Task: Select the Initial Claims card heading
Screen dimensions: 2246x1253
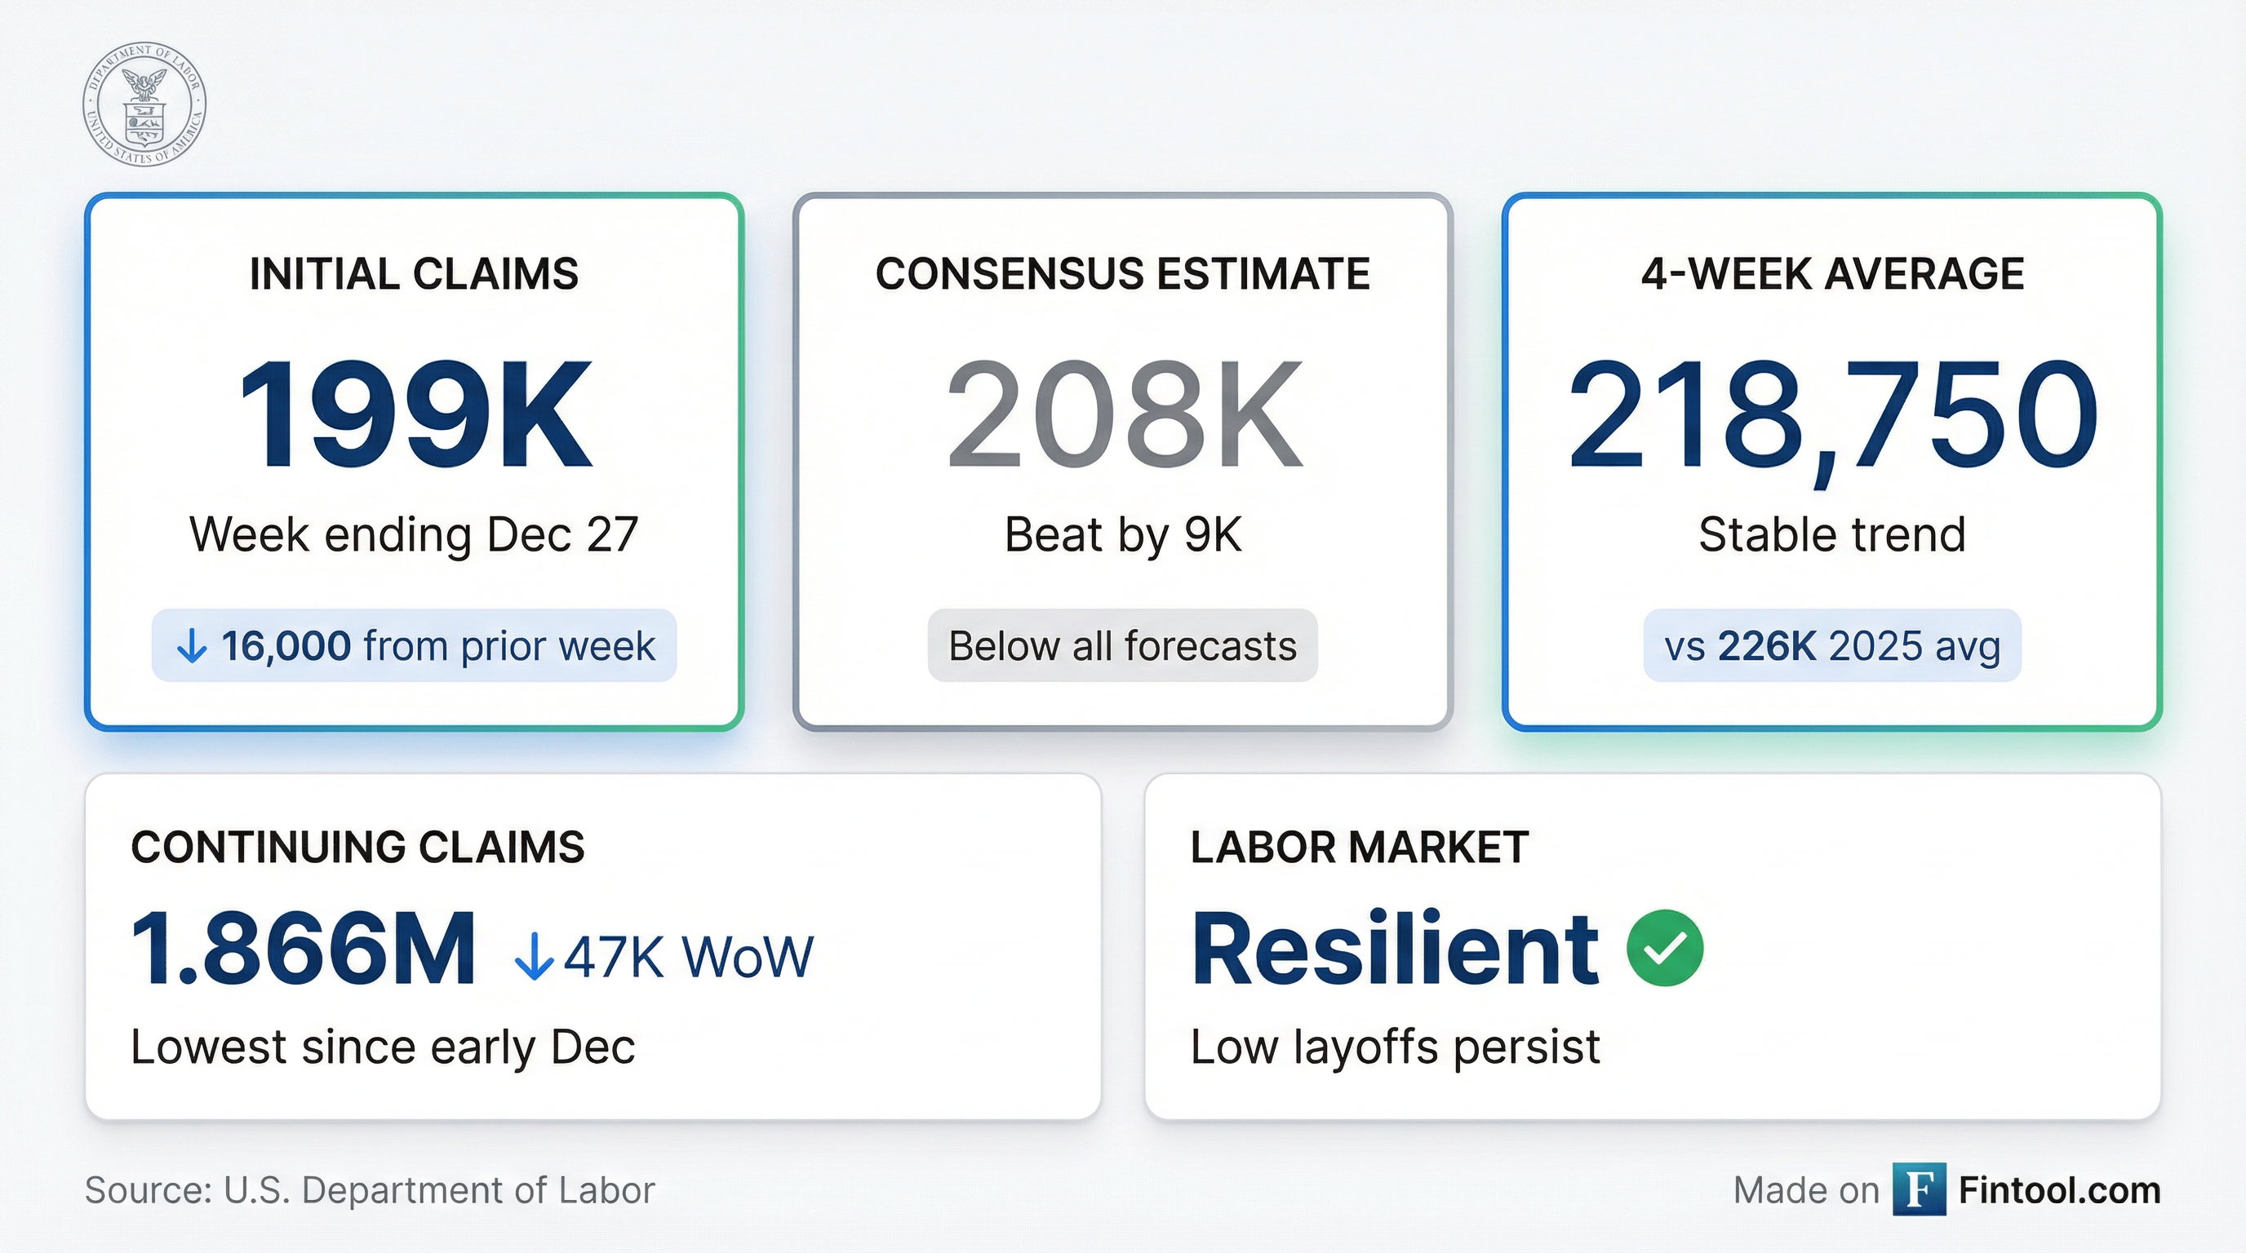Action: (413, 273)
